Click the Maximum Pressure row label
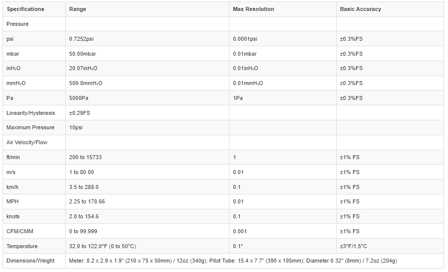This screenshot has width=448, height=272. click(30, 127)
